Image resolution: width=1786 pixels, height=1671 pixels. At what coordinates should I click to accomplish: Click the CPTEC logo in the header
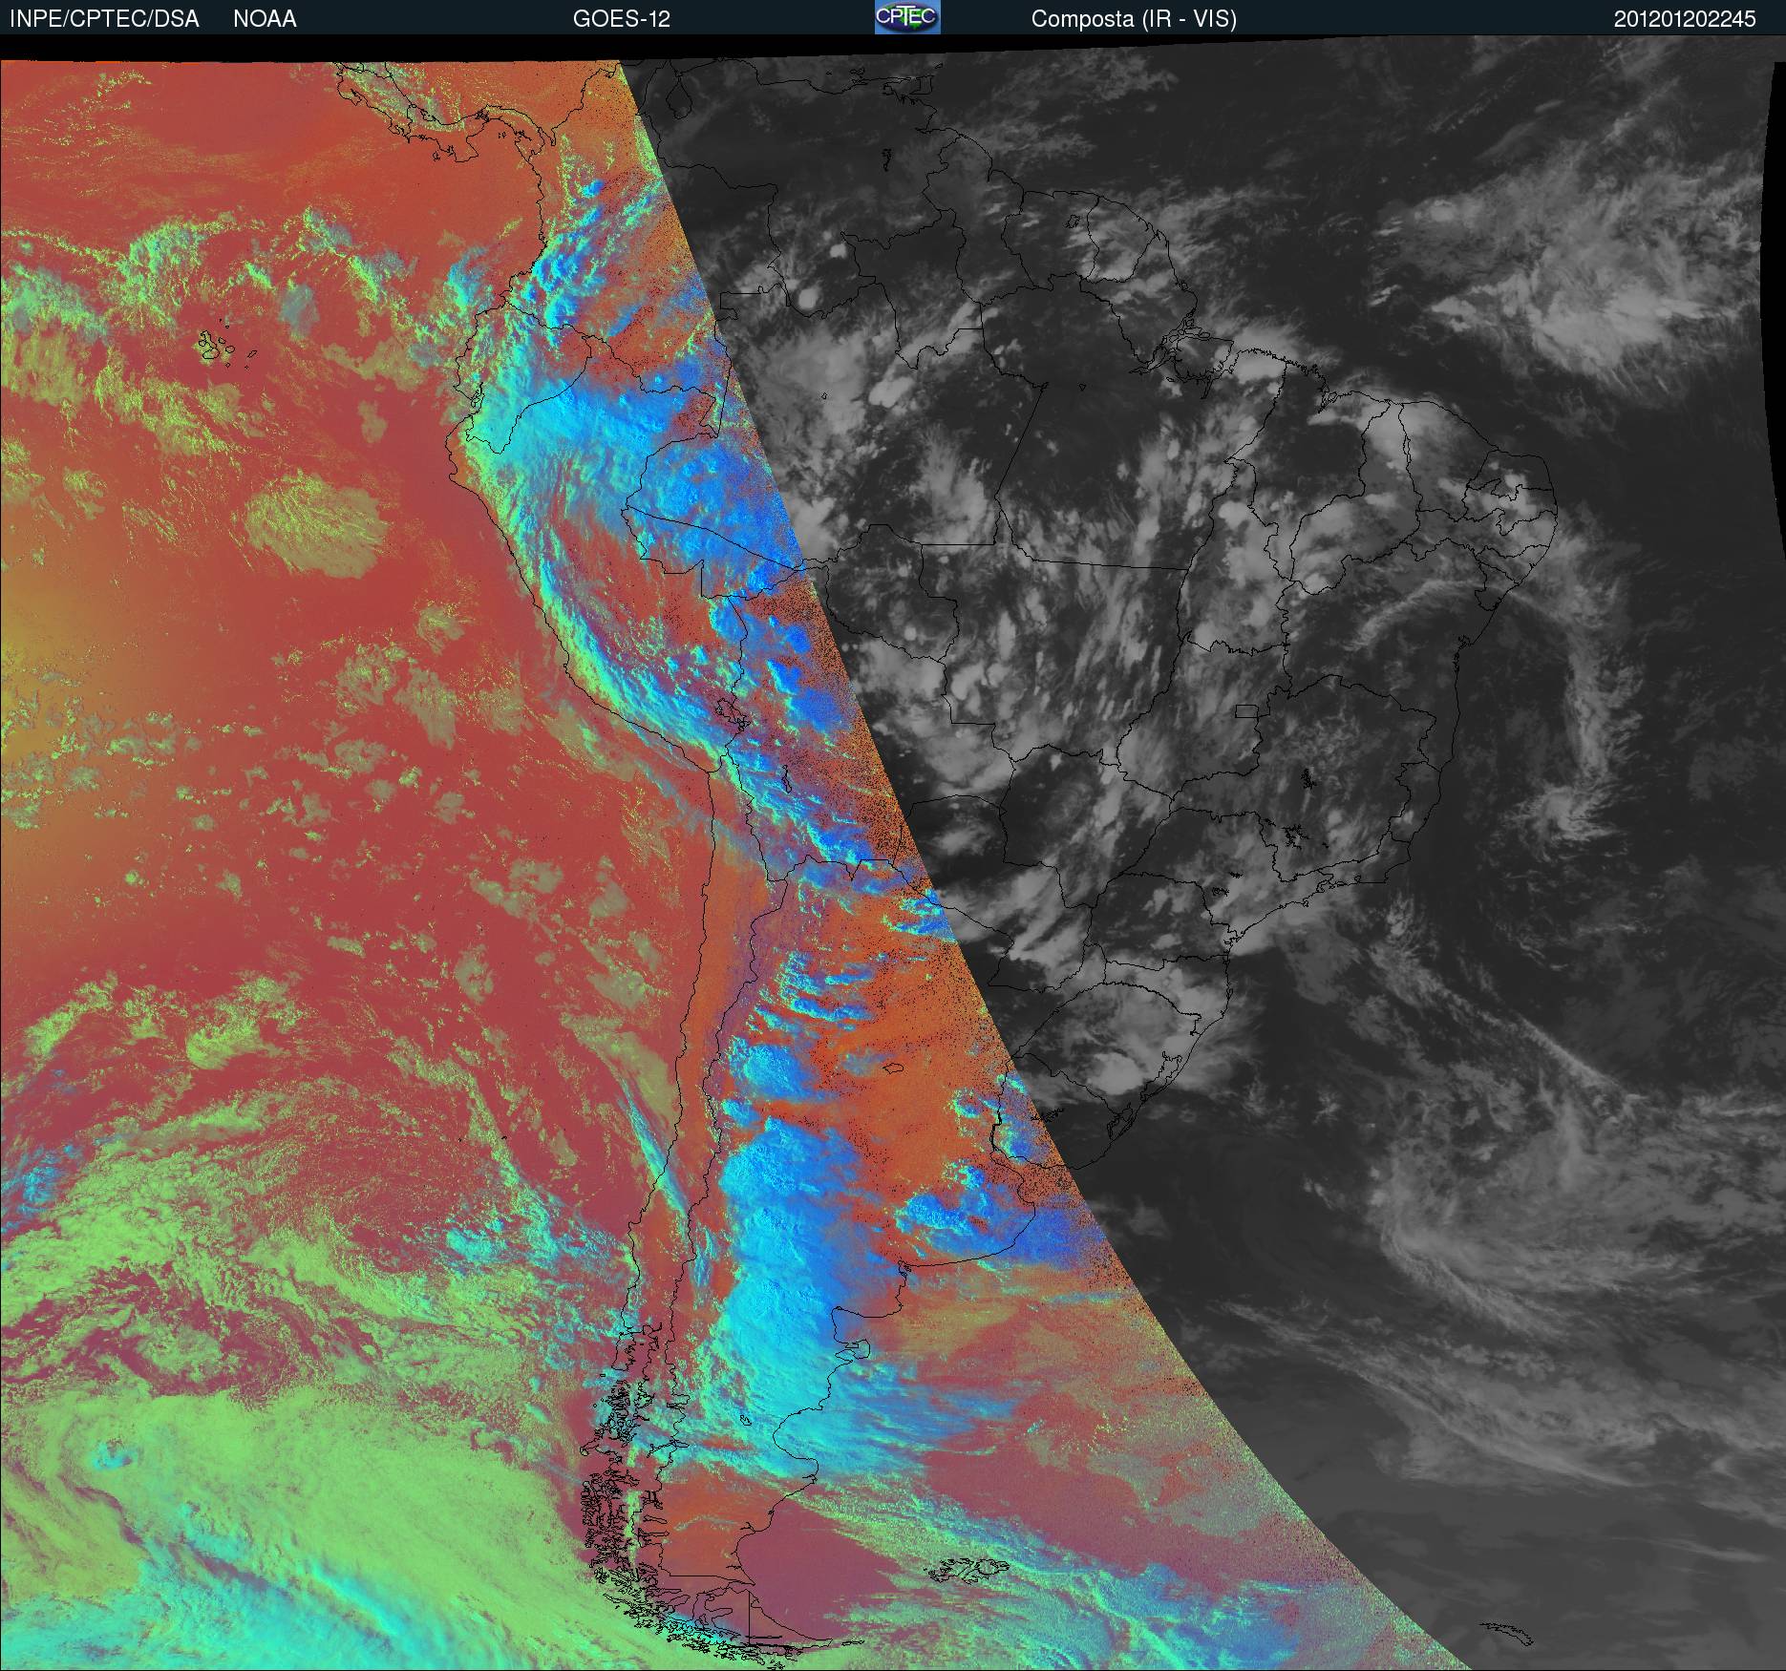(907, 17)
